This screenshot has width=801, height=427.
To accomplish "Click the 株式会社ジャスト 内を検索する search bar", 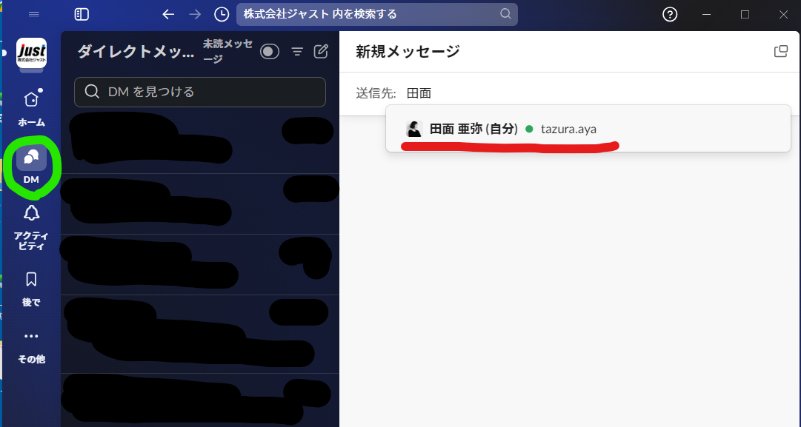I will pyautogui.click(x=377, y=14).
